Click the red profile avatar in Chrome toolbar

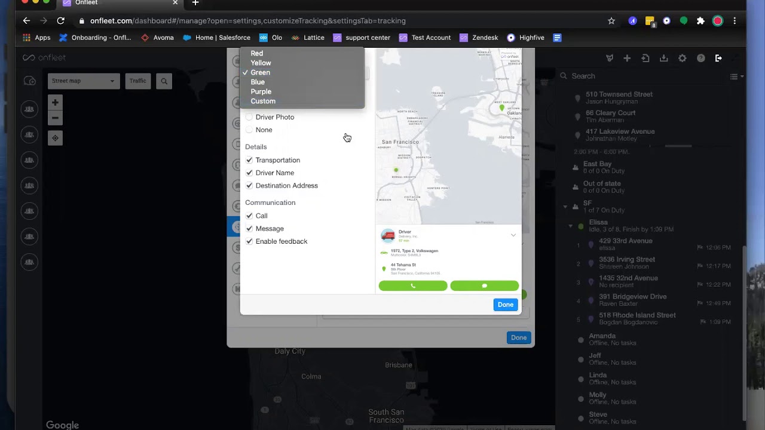[x=718, y=21]
